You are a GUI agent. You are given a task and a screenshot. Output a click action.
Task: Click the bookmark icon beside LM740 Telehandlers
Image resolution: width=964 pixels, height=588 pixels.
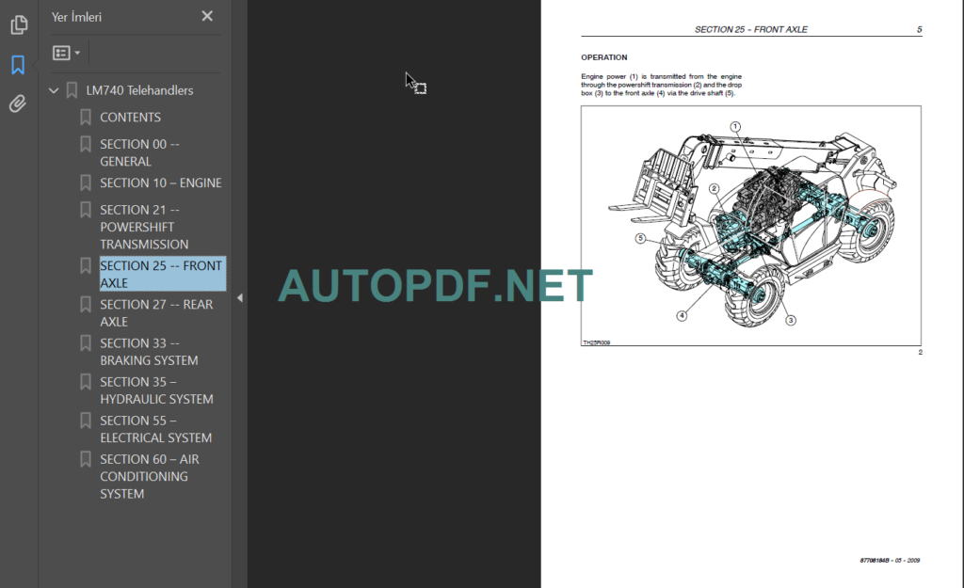[72, 89]
